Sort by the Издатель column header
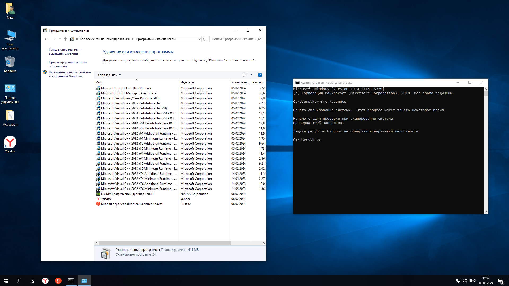The width and height of the screenshot is (509, 286). (187, 82)
